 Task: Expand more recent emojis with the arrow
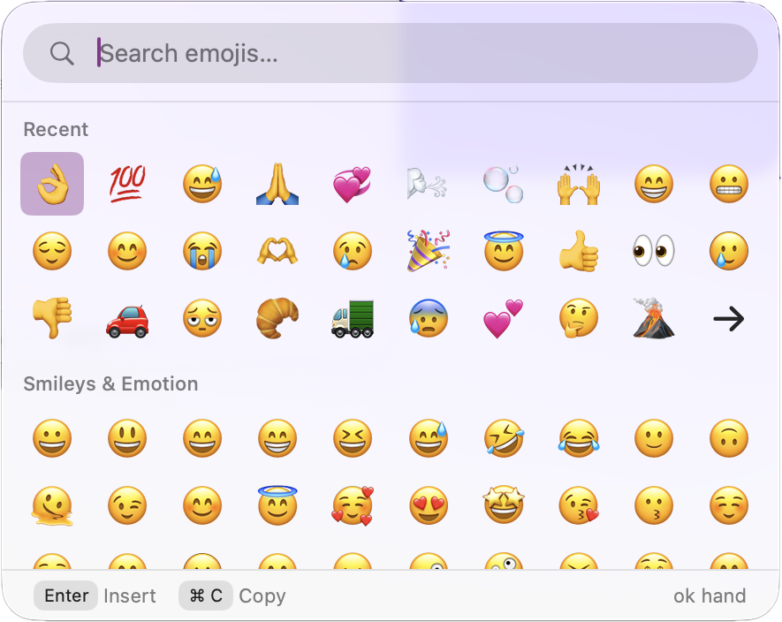(x=728, y=318)
